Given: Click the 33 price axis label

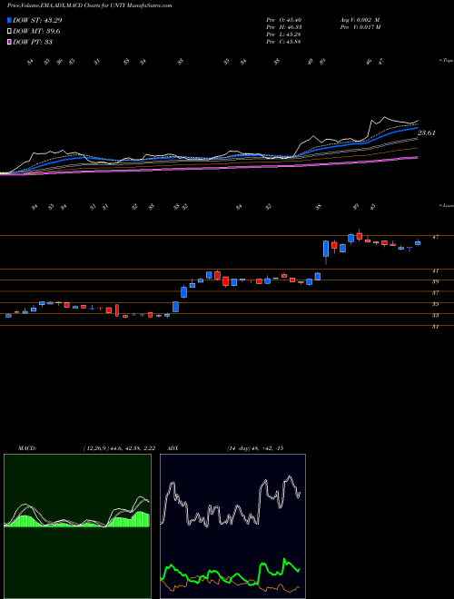Looking at the screenshot, I should [x=435, y=316].
